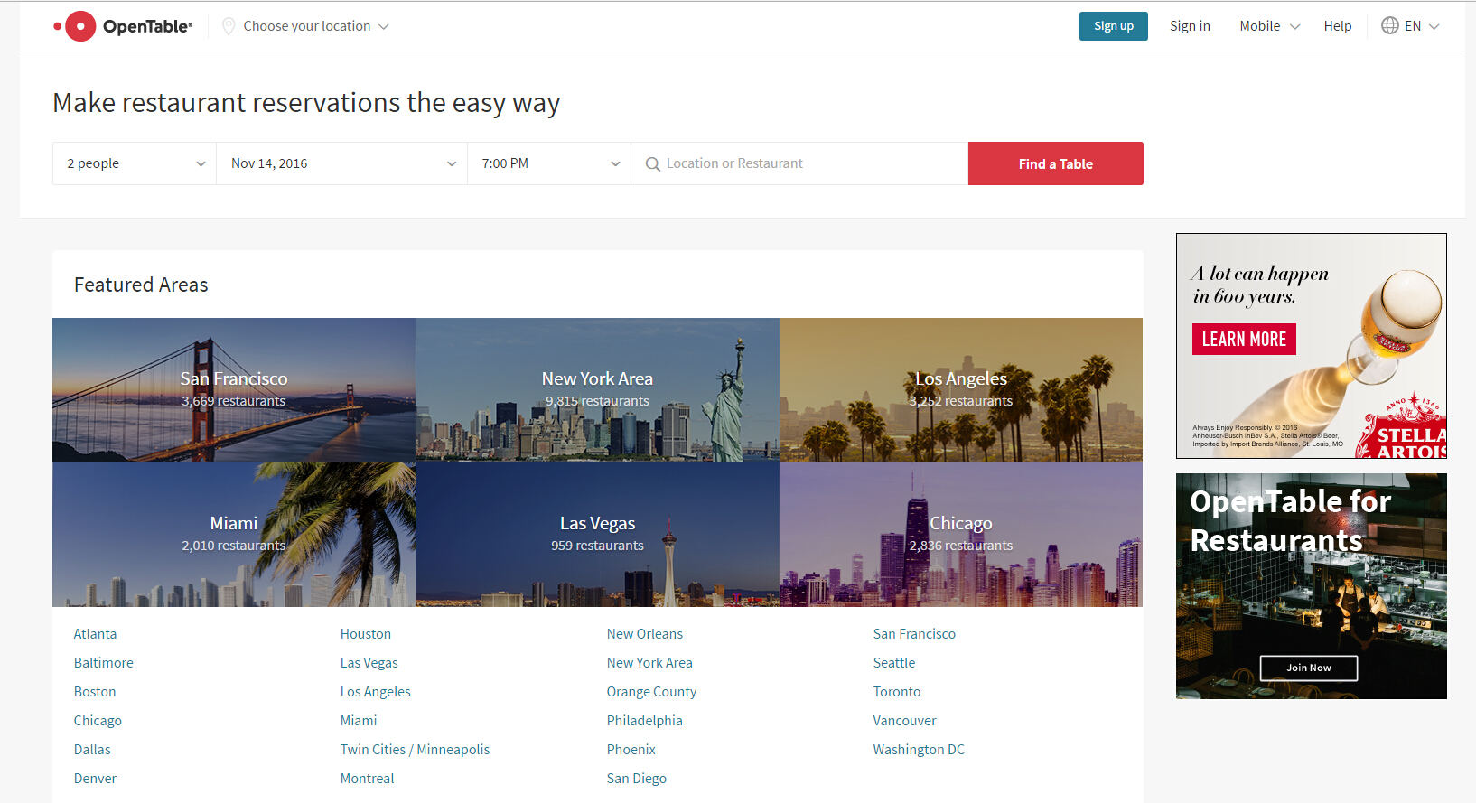
Task: Select the Orange County link
Action: pyautogui.click(x=651, y=692)
